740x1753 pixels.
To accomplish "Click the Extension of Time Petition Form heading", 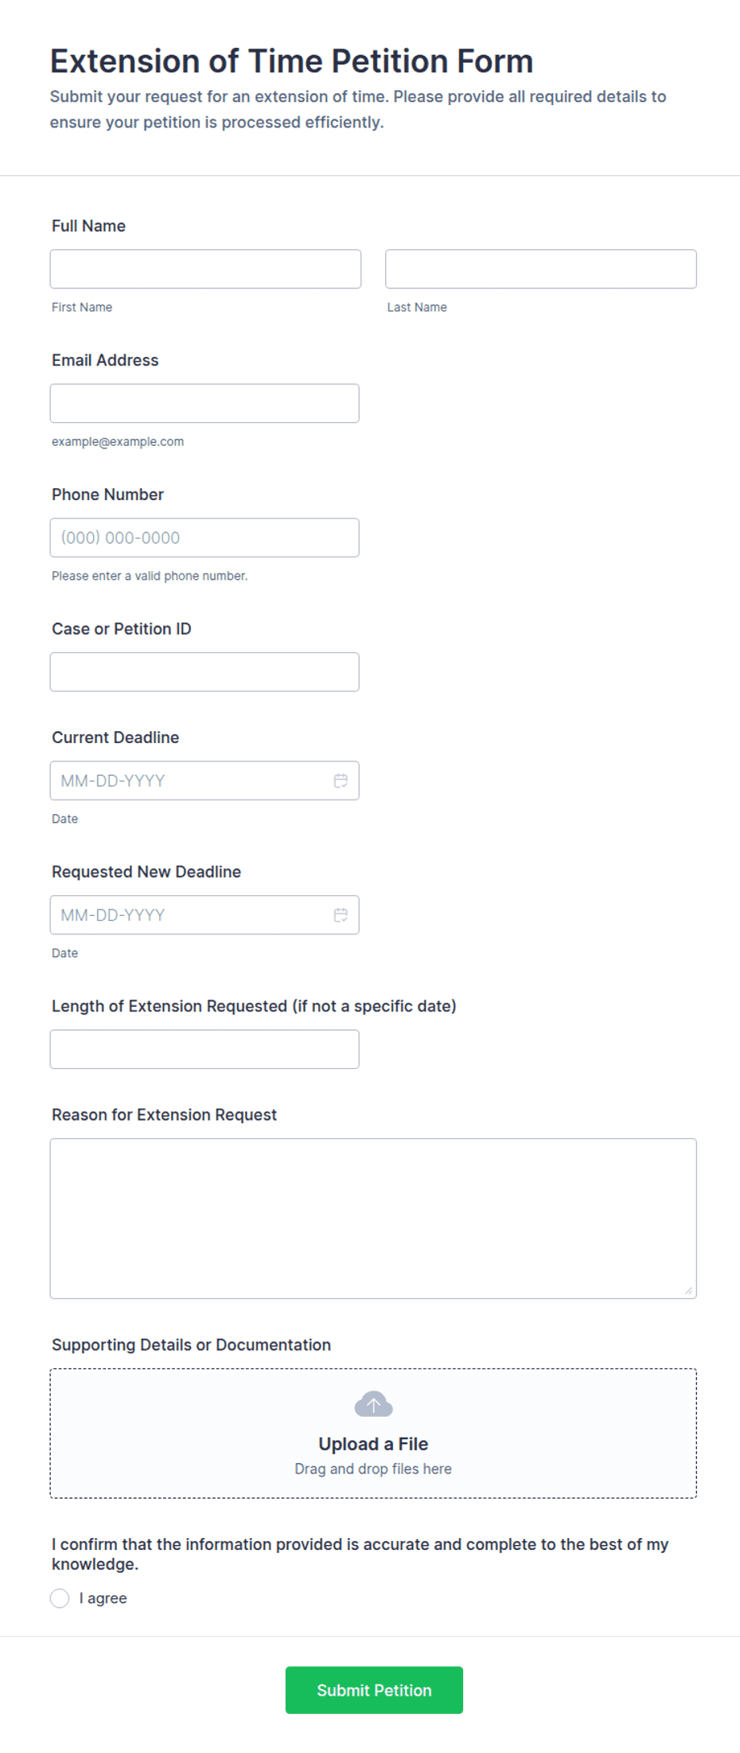I will point(291,61).
